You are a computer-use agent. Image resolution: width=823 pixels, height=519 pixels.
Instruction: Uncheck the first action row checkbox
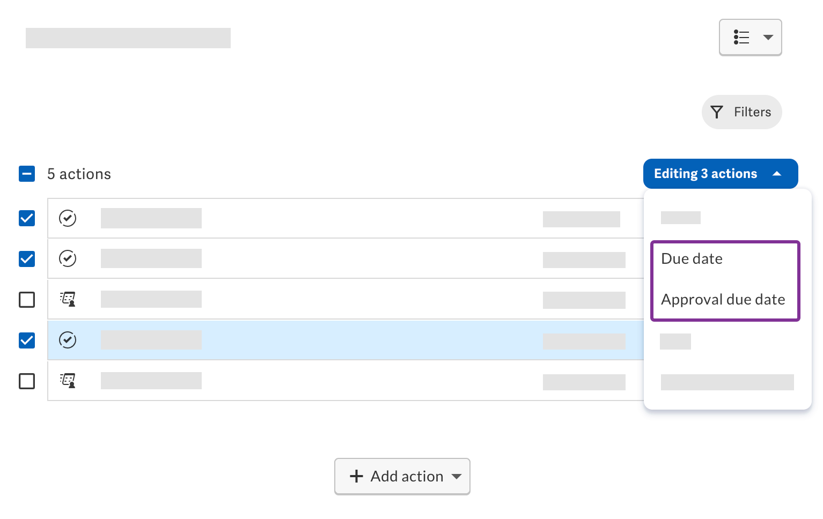pos(27,218)
